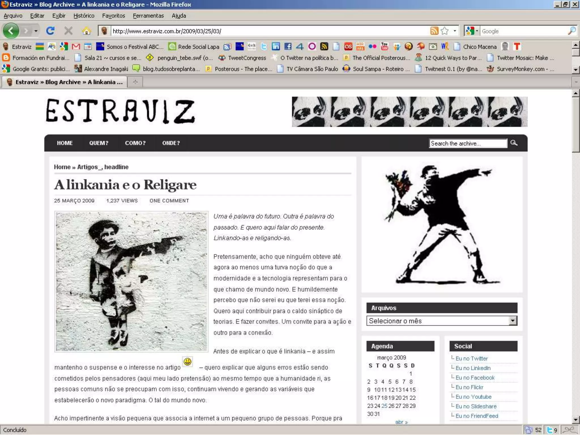Viewport: 580px width, 435px height.
Task: Open the Favoritos menu
Action: [113, 16]
